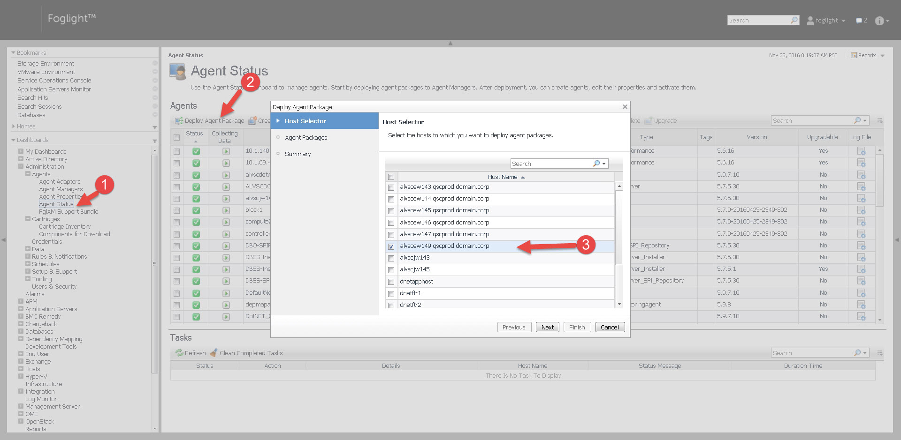Open the messages icon showing 2
Screen dimensions: 901x440
click(x=859, y=21)
